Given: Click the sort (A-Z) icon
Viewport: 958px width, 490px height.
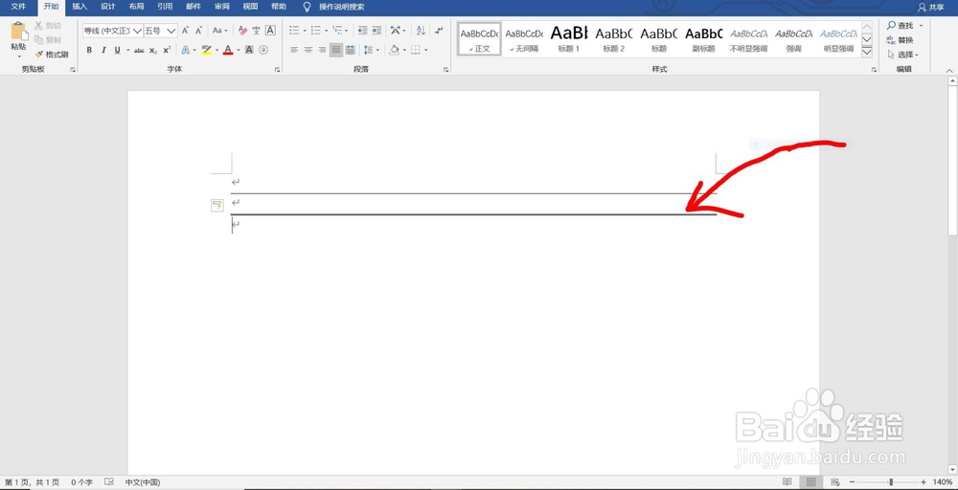Looking at the screenshot, I should pyautogui.click(x=421, y=31).
